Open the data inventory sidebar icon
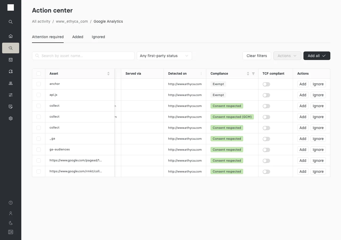 [x=11, y=60]
